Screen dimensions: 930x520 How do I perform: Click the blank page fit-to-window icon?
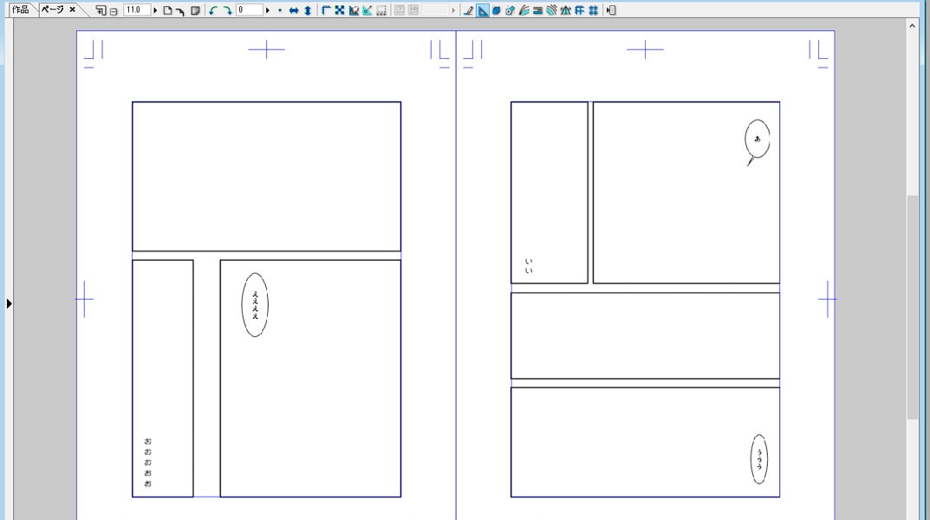coord(167,10)
